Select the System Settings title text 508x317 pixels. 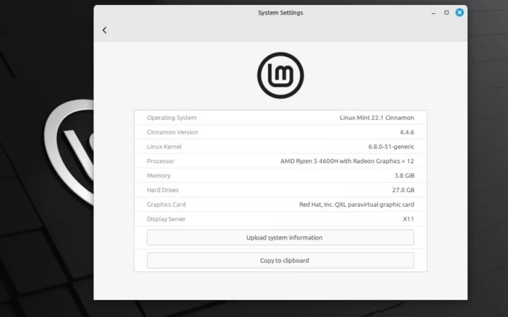point(280,13)
